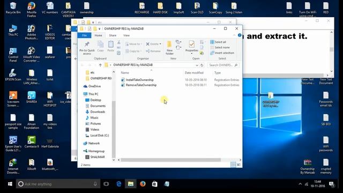Viewport: 343px width, 193px height.
Task: Click Invert selection in ribbon
Action: (x=222, y=53)
